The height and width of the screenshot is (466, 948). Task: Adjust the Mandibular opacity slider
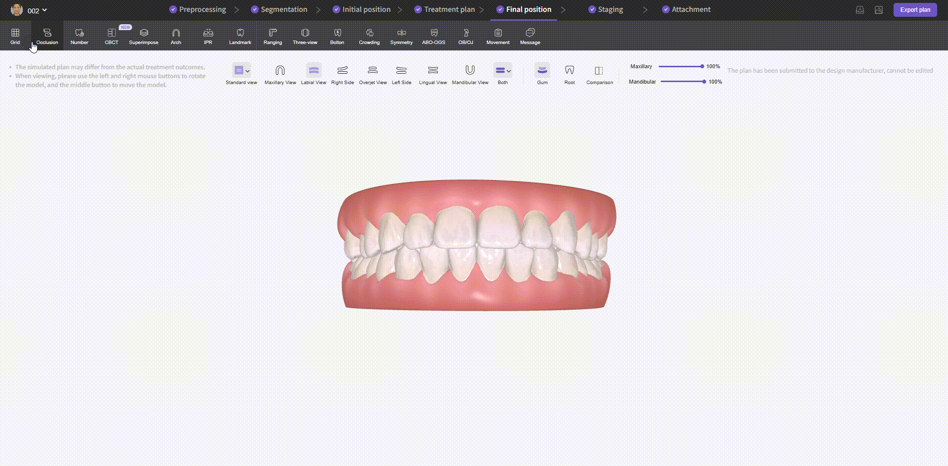click(683, 82)
